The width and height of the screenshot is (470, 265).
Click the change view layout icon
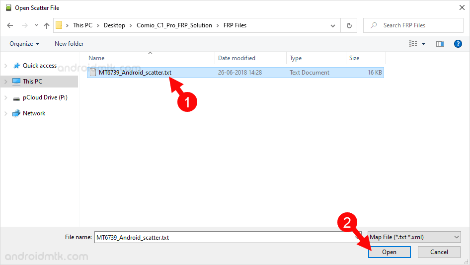413,44
